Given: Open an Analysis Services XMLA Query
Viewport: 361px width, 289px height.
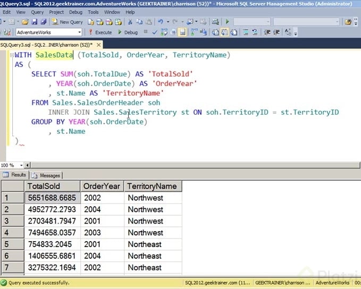Looking at the screenshot, I should (x=119, y=22).
